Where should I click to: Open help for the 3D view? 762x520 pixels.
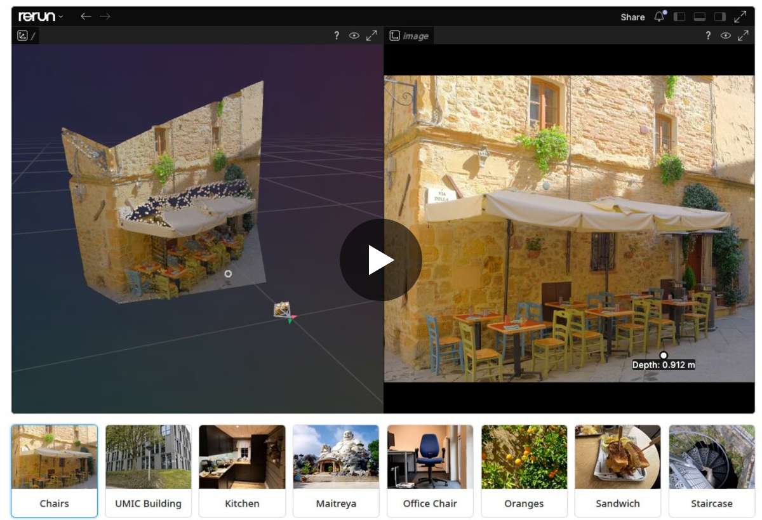coord(337,36)
